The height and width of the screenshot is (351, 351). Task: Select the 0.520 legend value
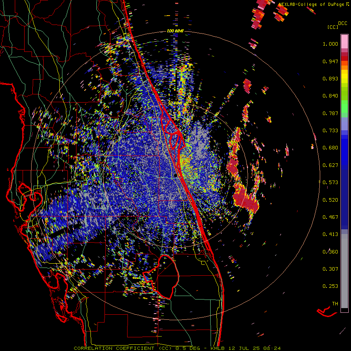tap(330, 200)
